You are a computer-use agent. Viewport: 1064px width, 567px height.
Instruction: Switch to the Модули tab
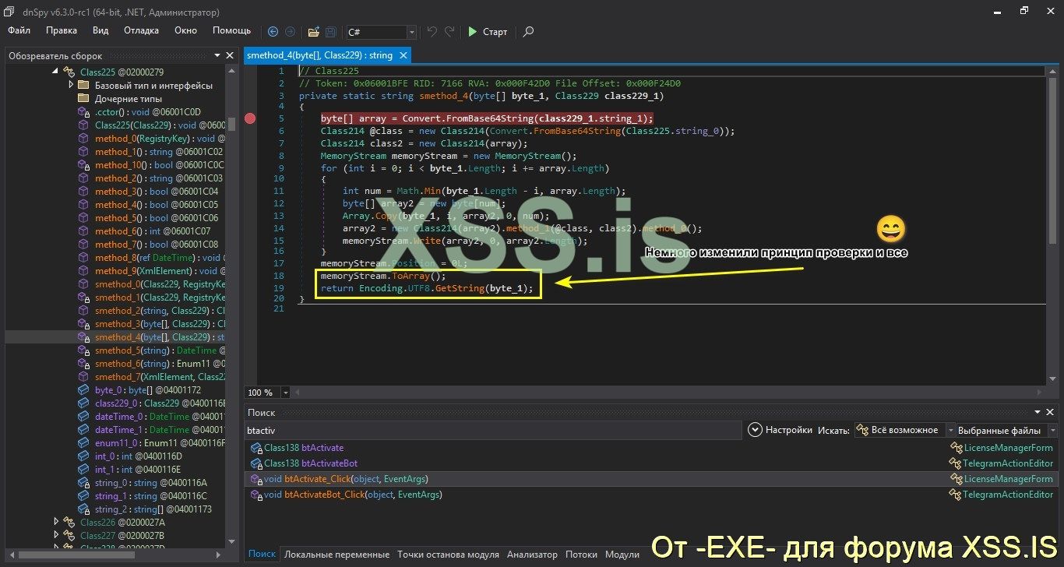click(x=622, y=555)
